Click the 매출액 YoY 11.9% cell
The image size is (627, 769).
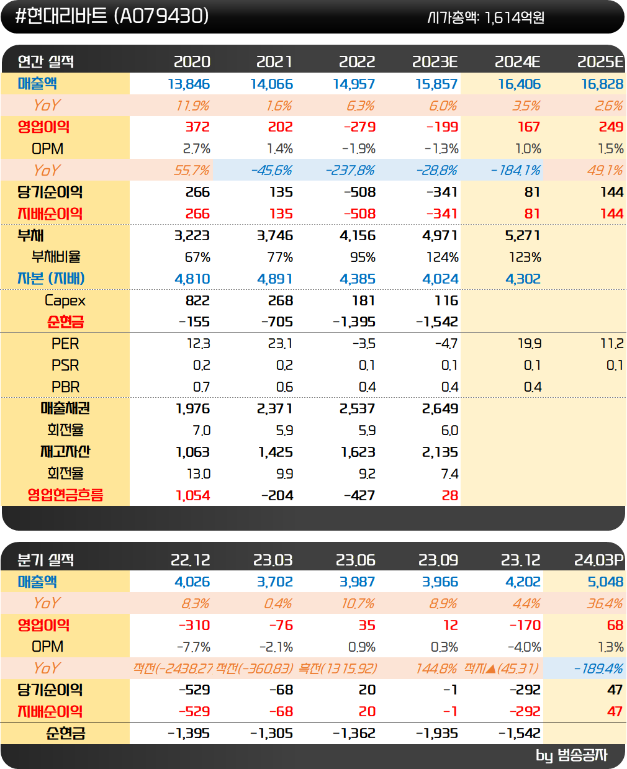pos(193,106)
